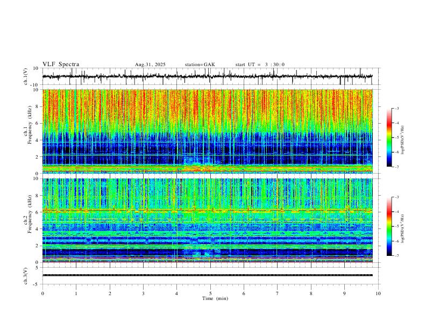Click the lower colorbar beside ch.2 spectrogram
The image size is (426, 329).
tap(389, 226)
